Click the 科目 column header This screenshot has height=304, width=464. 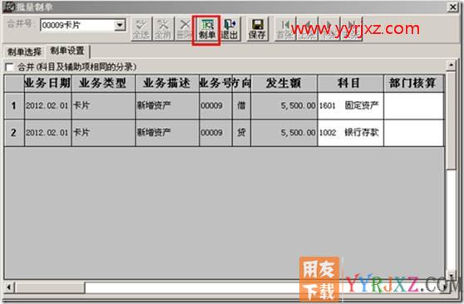[350, 83]
